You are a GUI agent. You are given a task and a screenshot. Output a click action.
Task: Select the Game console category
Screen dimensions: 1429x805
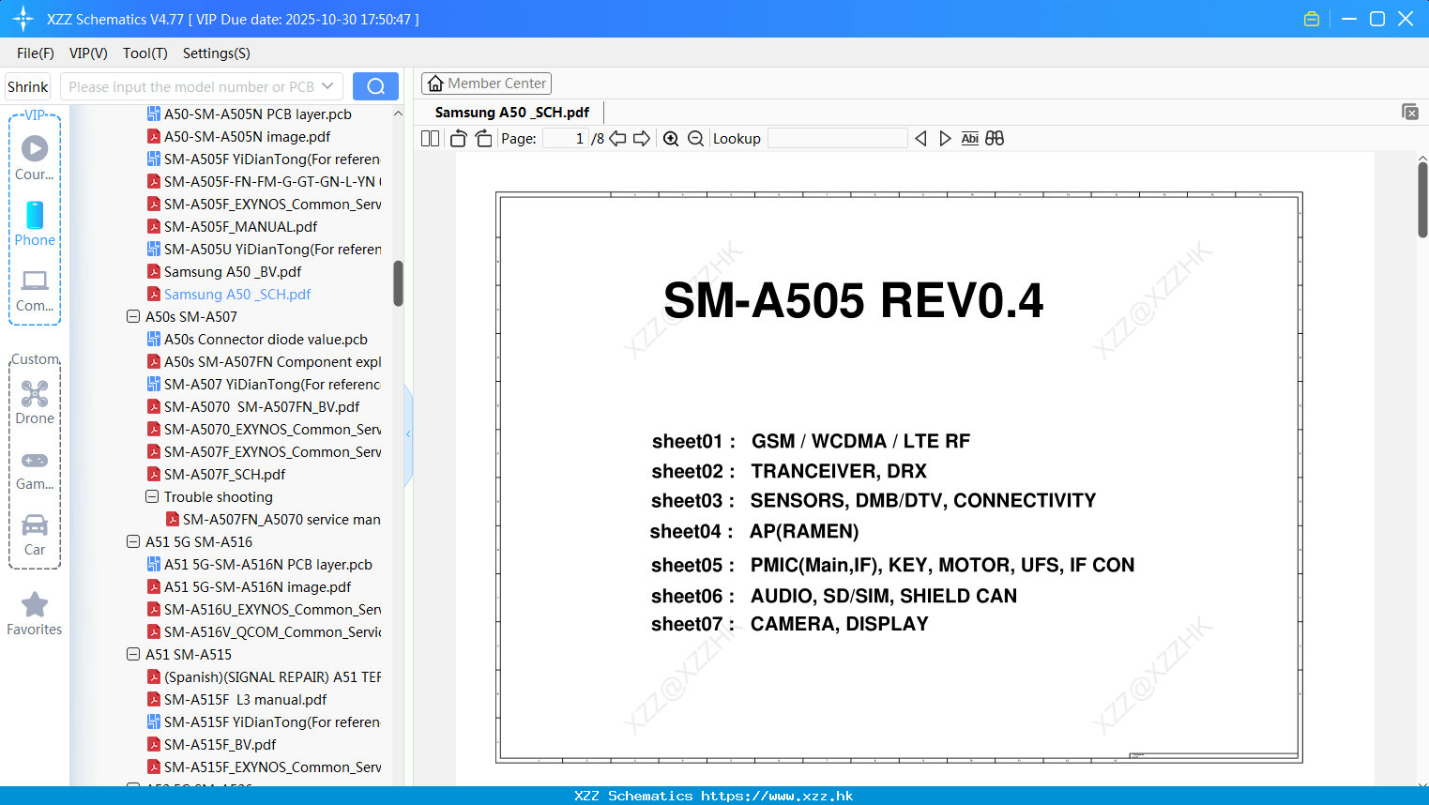pos(35,469)
